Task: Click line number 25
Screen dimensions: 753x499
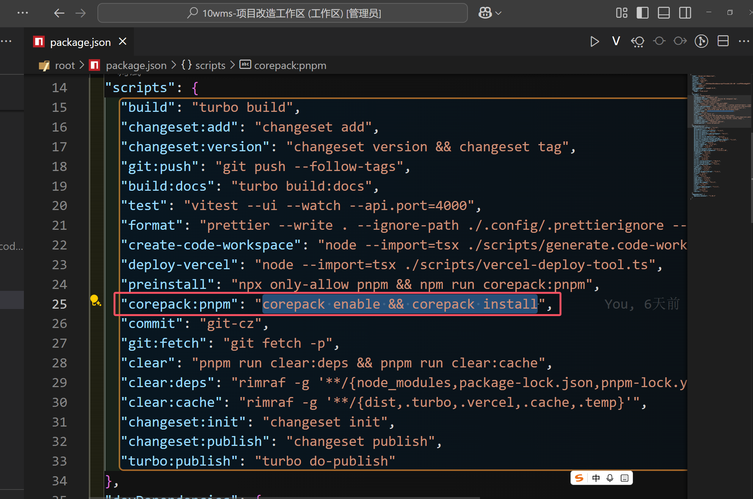Action: coord(59,304)
